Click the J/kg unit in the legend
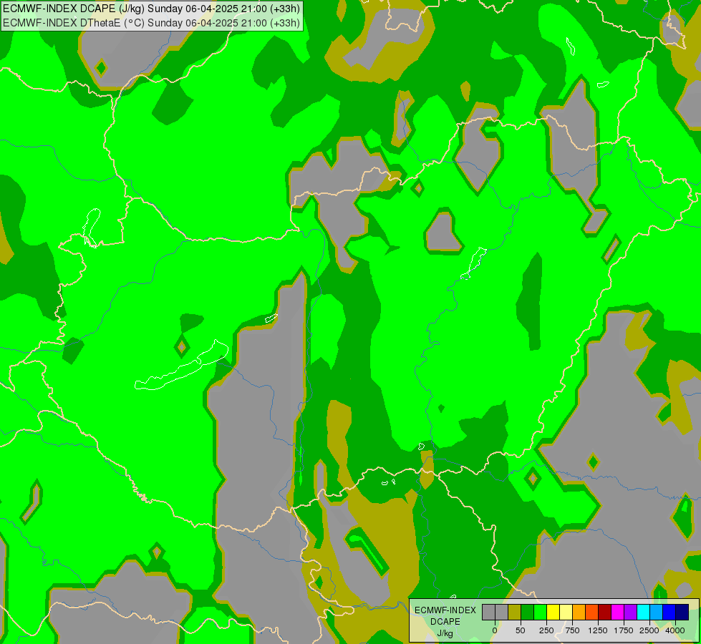 click(x=445, y=634)
